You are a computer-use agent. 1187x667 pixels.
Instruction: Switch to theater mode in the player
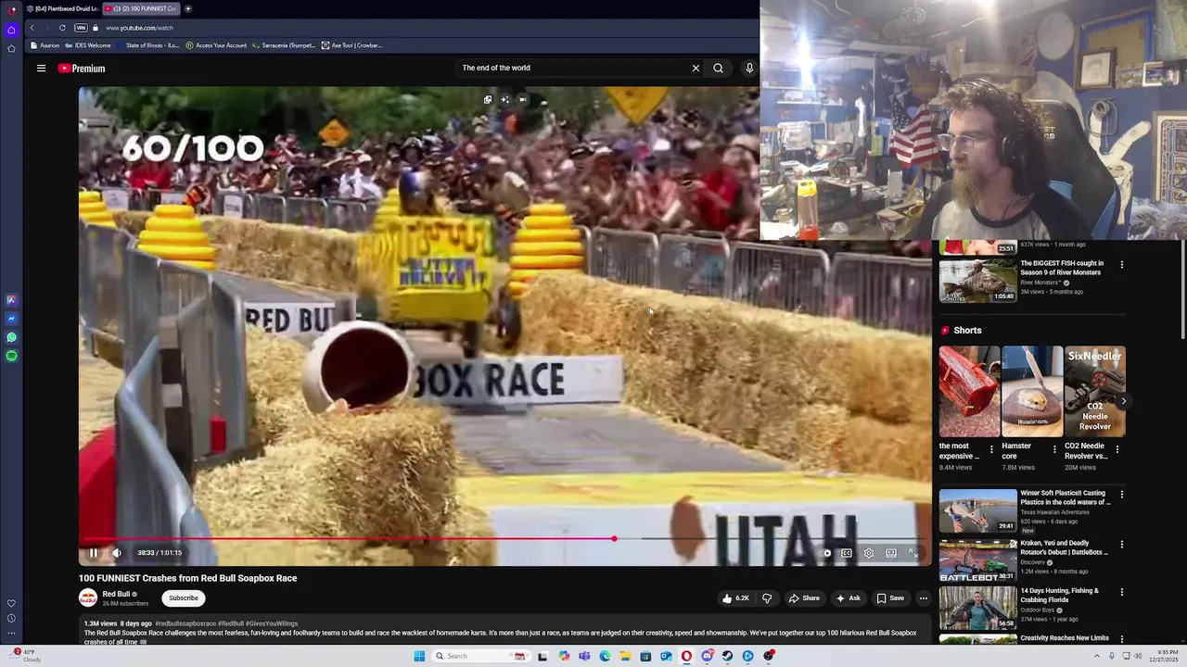tap(891, 553)
